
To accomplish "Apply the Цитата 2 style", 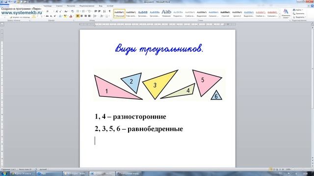I will [x=237, y=14].
